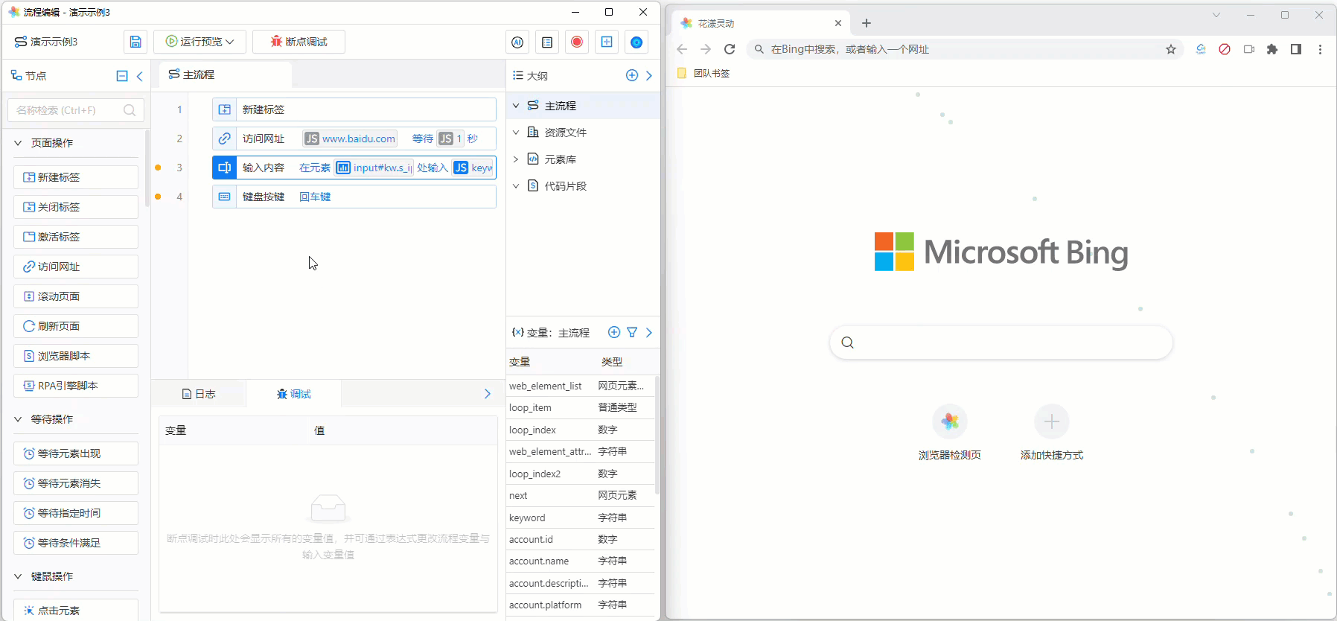Viewport: 1337px width, 621px height.
Task: Collapse the 页面操作 group
Action: coord(18,143)
